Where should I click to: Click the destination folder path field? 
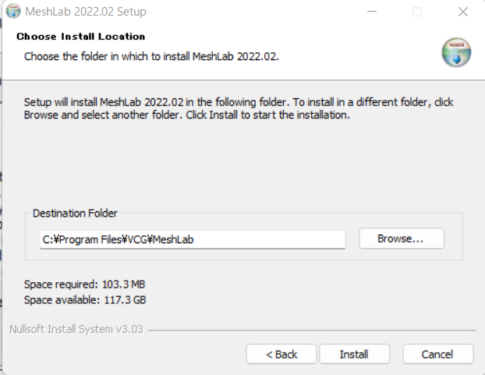pos(193,239)
